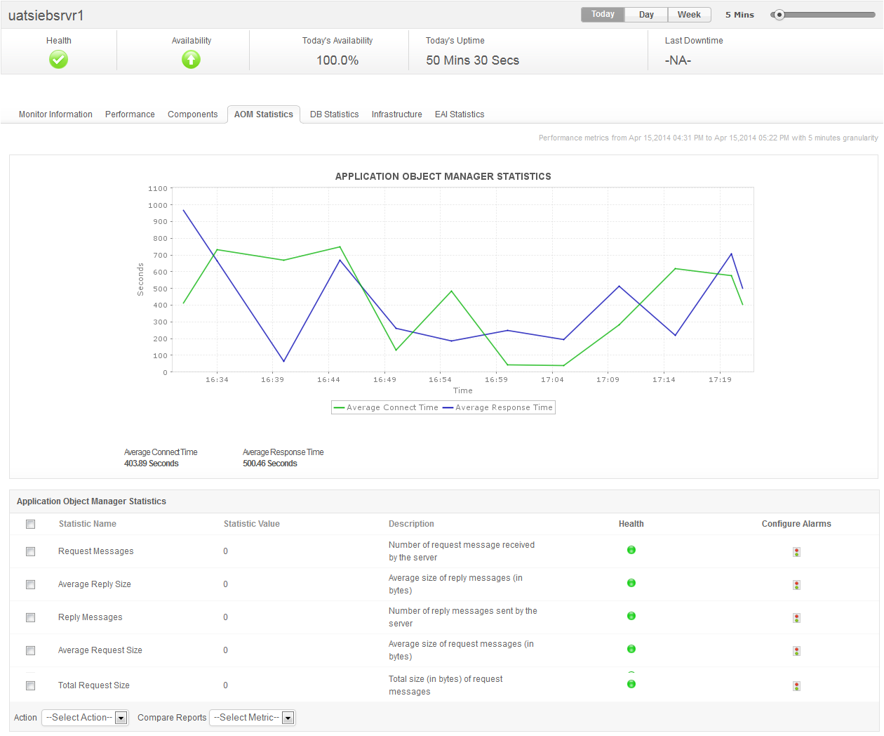Expand the Select Metric compare dropdown
884x736 pixels.
pos(253,718)
